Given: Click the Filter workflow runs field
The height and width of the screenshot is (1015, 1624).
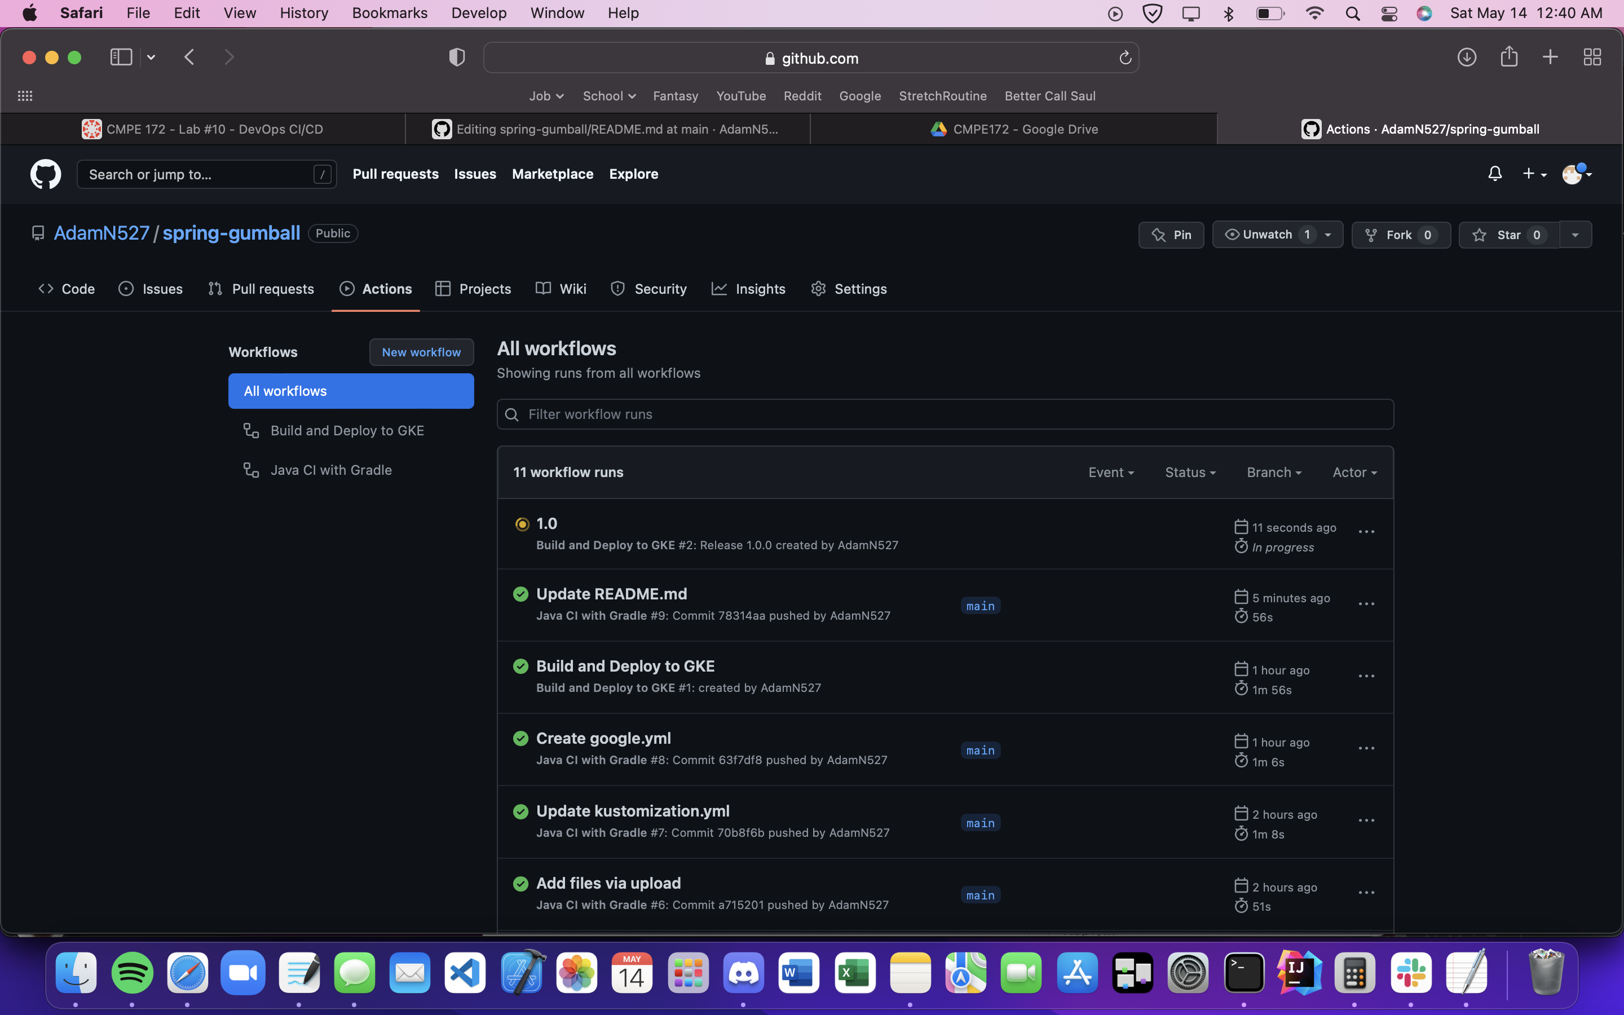Looking at the screenshot, I should (x=945, y=414).
